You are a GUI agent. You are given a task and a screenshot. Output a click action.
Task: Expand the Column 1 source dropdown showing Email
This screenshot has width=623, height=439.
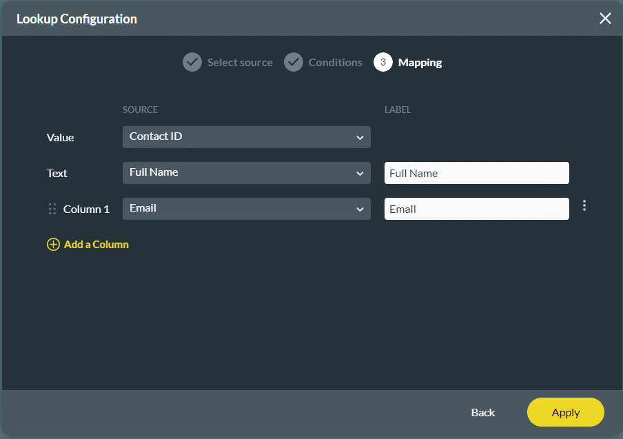pyautogui.click(x=246, y=209)
